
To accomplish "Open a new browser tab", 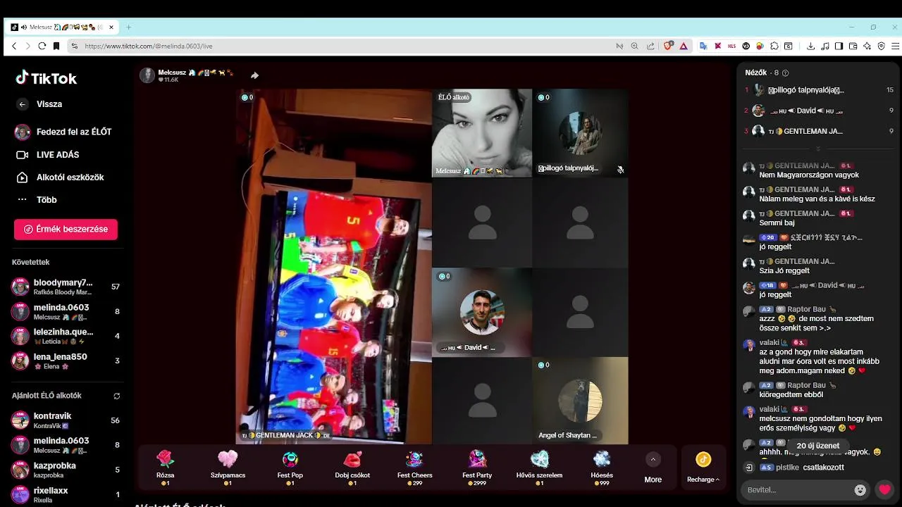I will 128,27.
